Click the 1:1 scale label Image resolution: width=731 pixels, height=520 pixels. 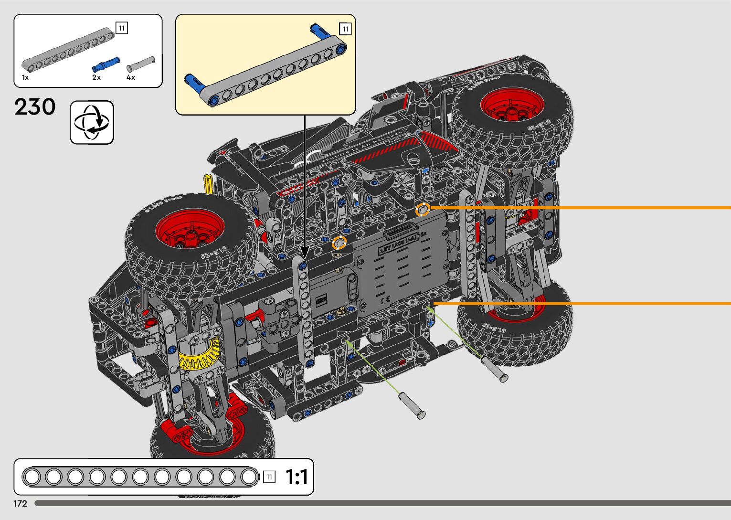point(297,477)
